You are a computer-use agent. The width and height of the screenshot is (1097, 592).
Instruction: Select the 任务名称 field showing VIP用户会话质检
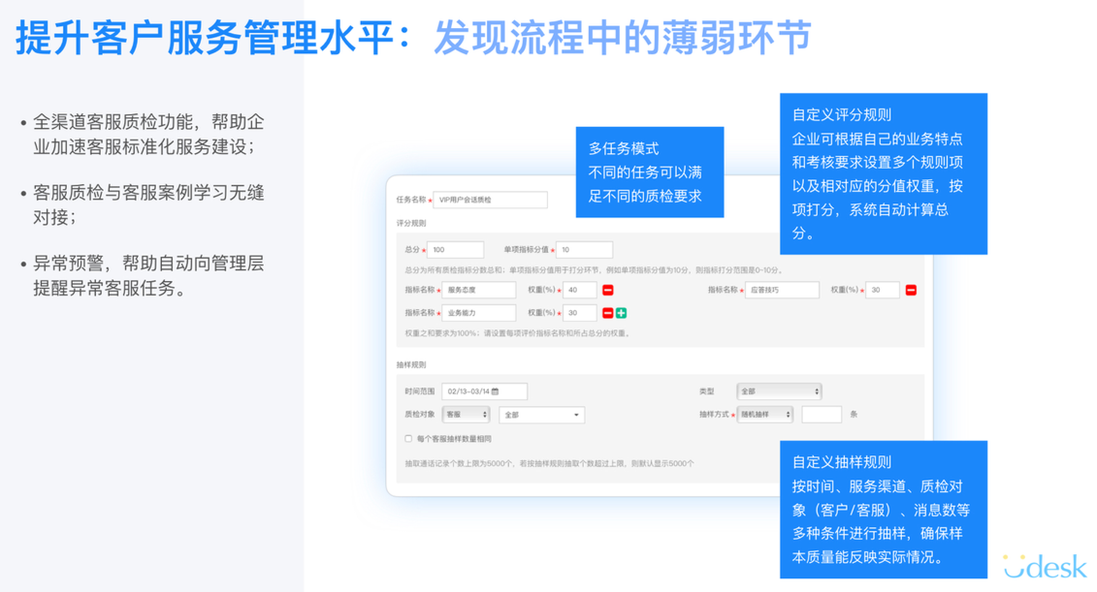490,199
